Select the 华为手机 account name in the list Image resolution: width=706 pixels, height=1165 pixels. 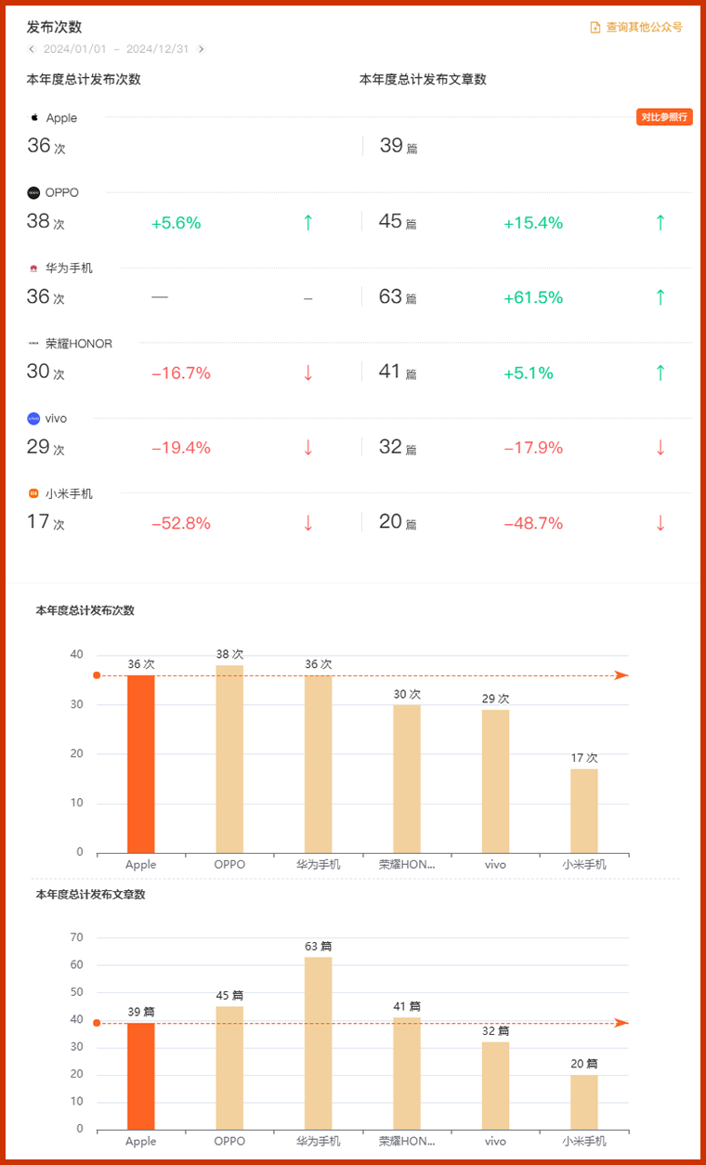point(69,268)
